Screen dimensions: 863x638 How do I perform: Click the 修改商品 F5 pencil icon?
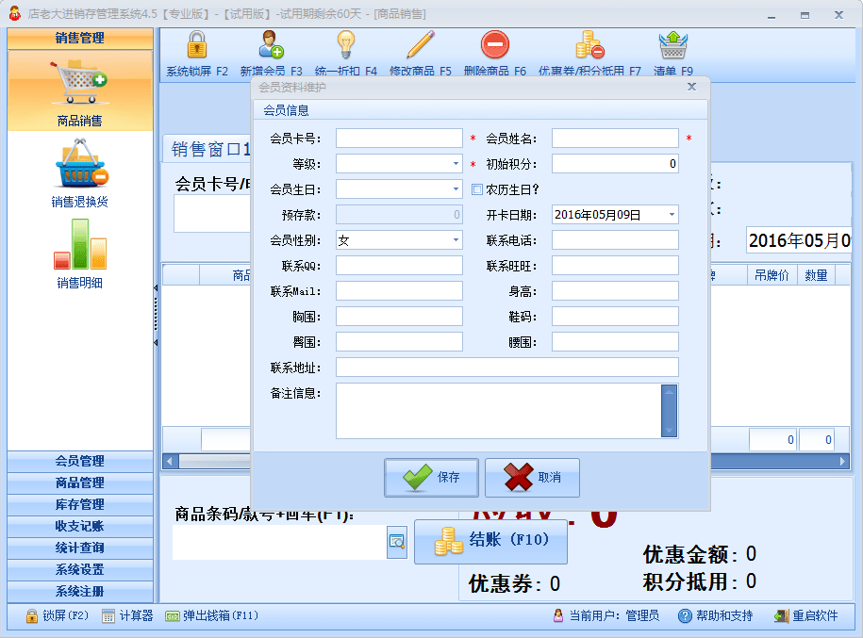click(x=420, y=45)
